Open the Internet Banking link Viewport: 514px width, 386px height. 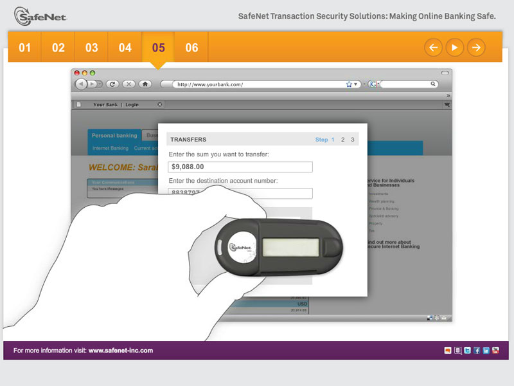pyautogui.click(x=111, y=149)
